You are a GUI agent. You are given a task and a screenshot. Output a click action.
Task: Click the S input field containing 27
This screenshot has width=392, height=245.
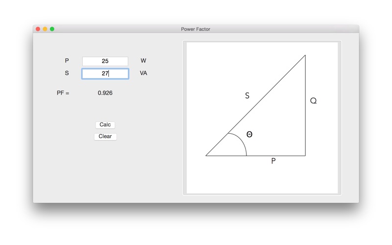pyautogui.click(x=105, y=73)
